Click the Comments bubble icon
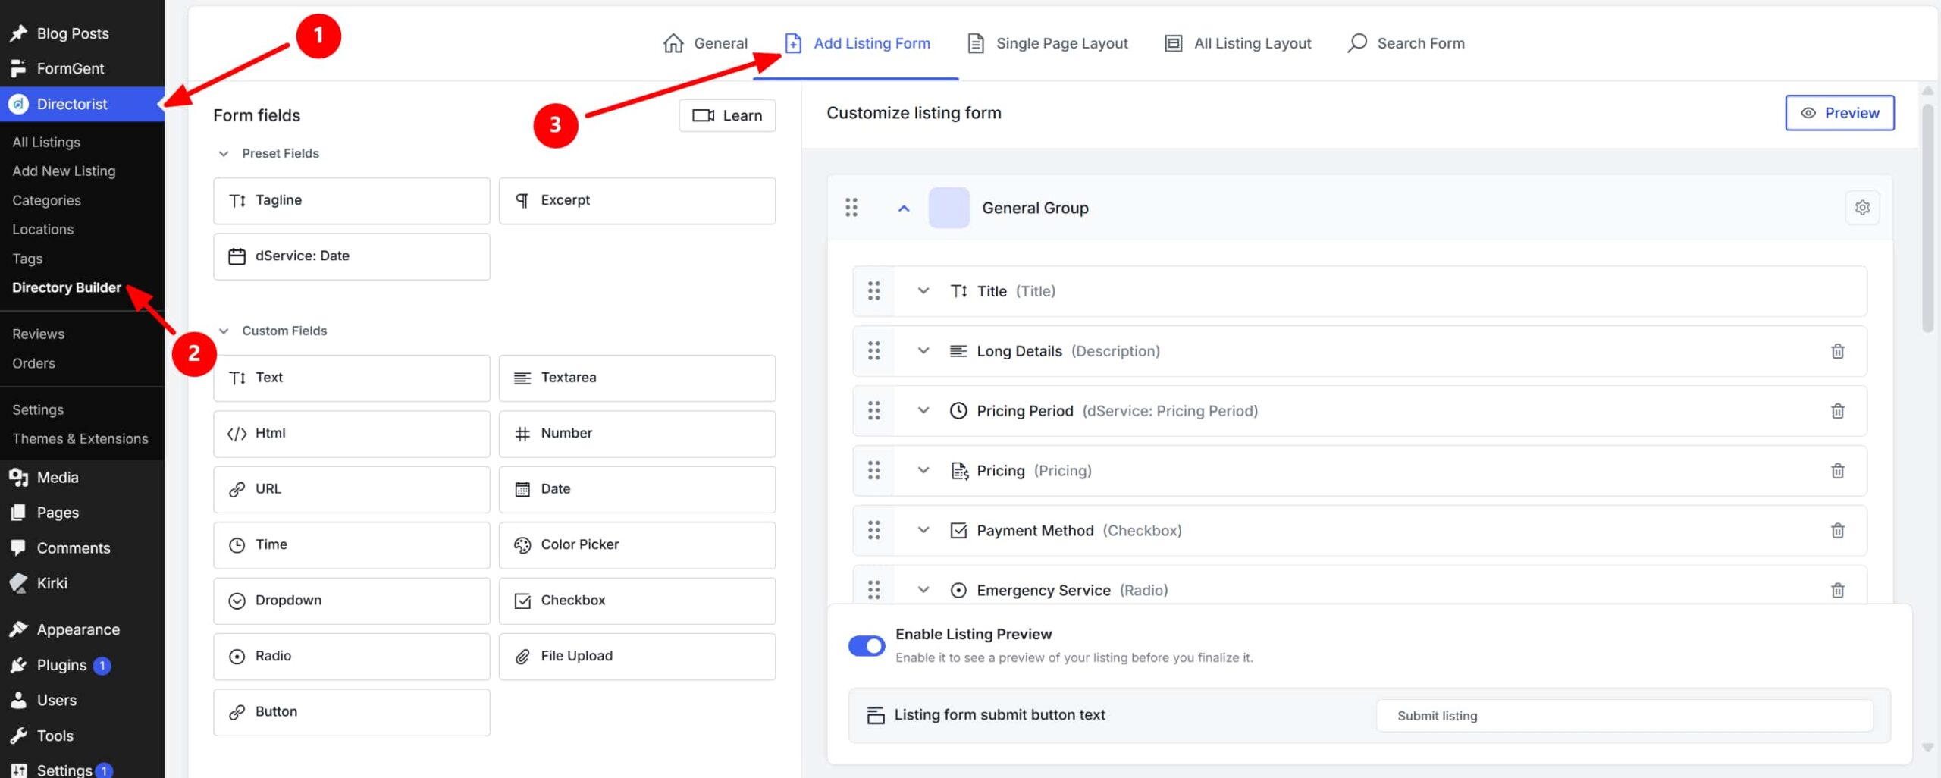 pyautogui.click(x=19, y=547)
